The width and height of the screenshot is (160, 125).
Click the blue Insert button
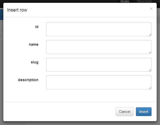tap(144, 112)
